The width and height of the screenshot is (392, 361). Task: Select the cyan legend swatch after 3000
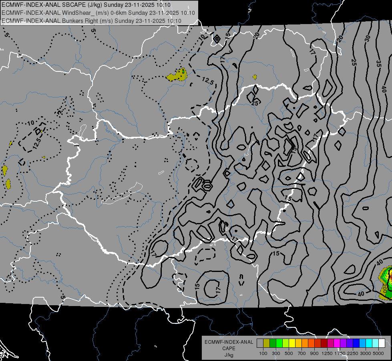click(x=369, y=343)
